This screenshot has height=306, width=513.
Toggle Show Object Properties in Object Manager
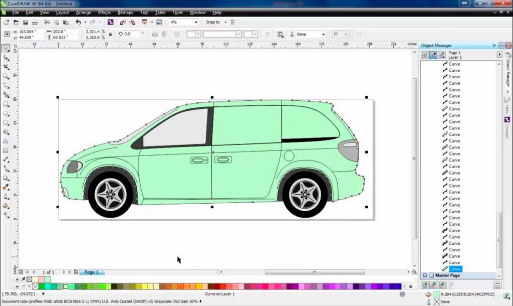424,55
